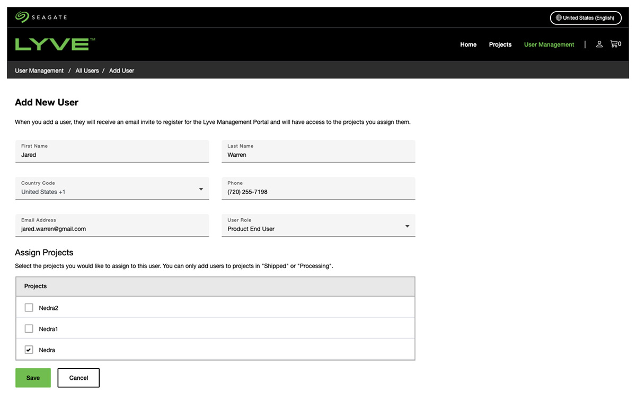Check the Nedra2 project checkbox
Screen dimensions: 636x401
29,307
